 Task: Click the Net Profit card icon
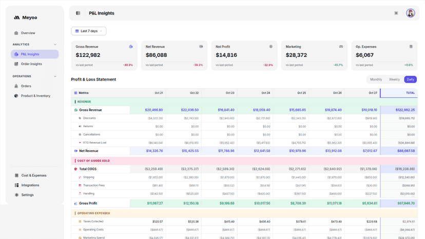tap(271, 47)
